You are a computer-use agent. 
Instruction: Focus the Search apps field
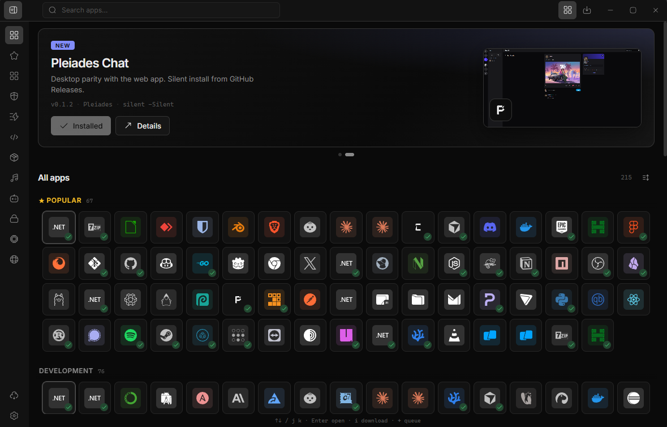click(x=161, y=10)
